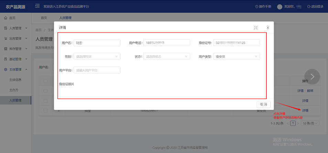Screen dimensions: 328x153
Task: Click into the 用户平台 input field
Action: coord(97,70)
